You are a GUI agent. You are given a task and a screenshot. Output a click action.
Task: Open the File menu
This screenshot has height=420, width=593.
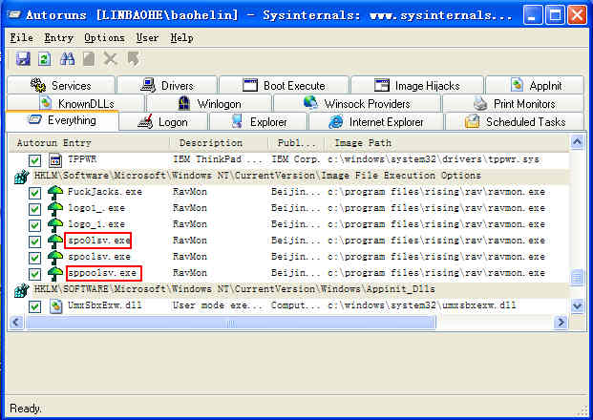[x=22, y=38]
